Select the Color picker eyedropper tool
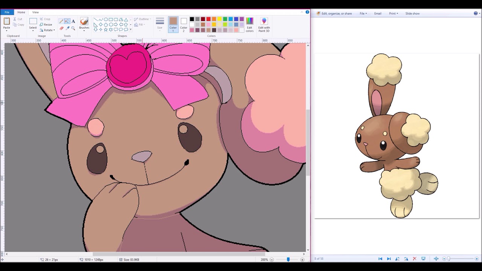 [x=67, y=28]
